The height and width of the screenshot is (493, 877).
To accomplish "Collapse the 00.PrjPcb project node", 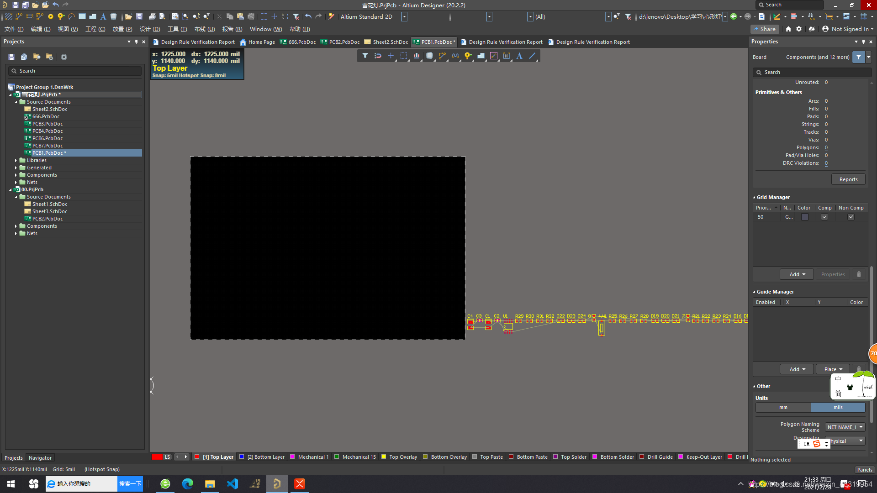I will point(11,190).
